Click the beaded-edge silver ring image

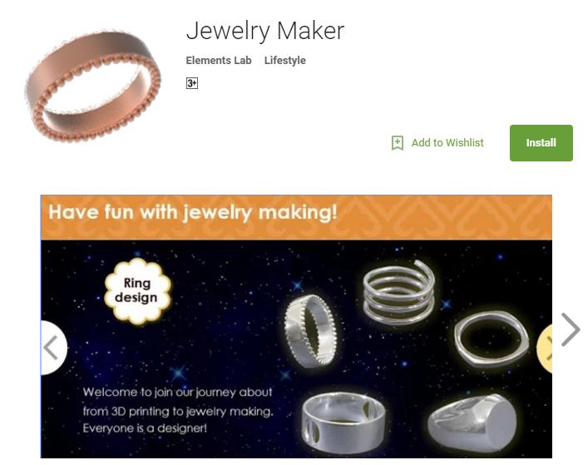pyautogui.click(x=311, y=330)
